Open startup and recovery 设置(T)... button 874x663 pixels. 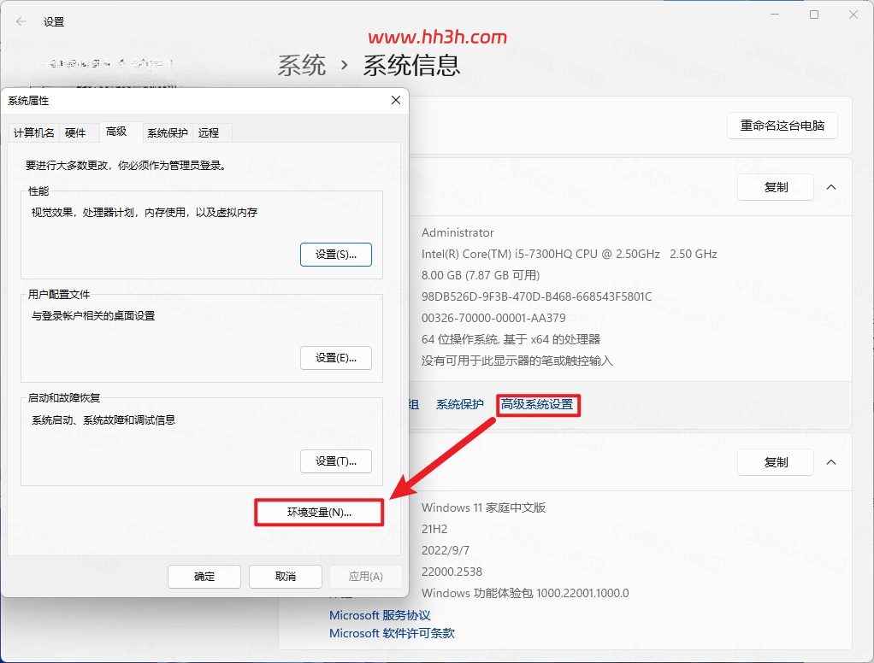[335, 461]
